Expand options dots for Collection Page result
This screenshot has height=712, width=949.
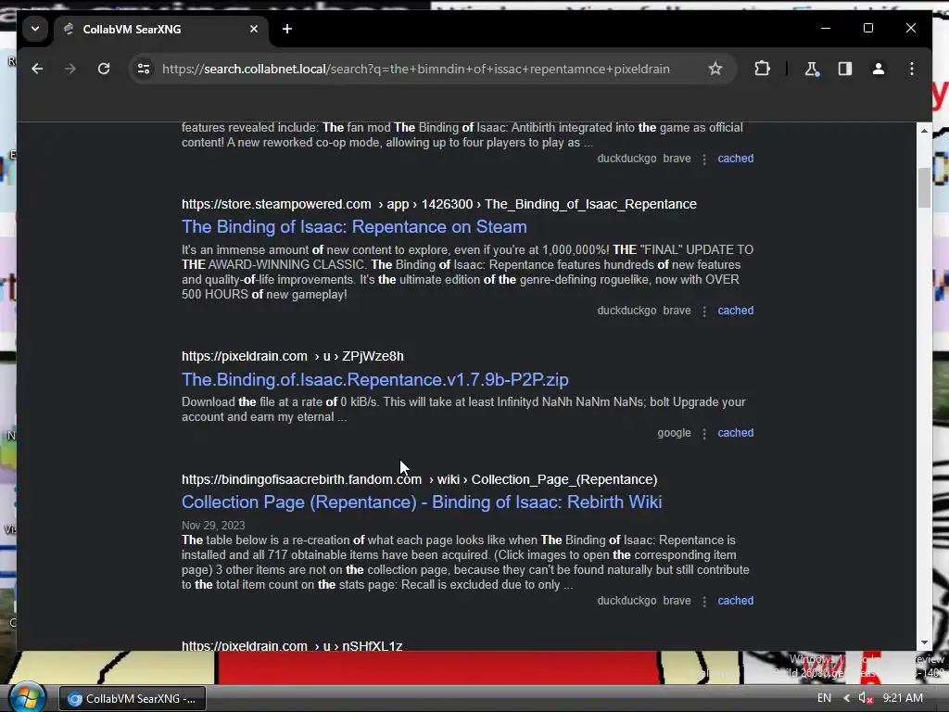pos(704,601)
